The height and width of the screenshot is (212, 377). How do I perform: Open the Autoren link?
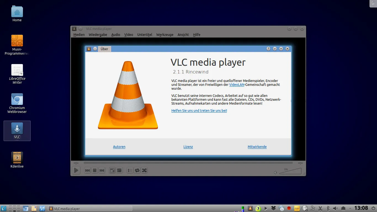click(x=119, y=147)
